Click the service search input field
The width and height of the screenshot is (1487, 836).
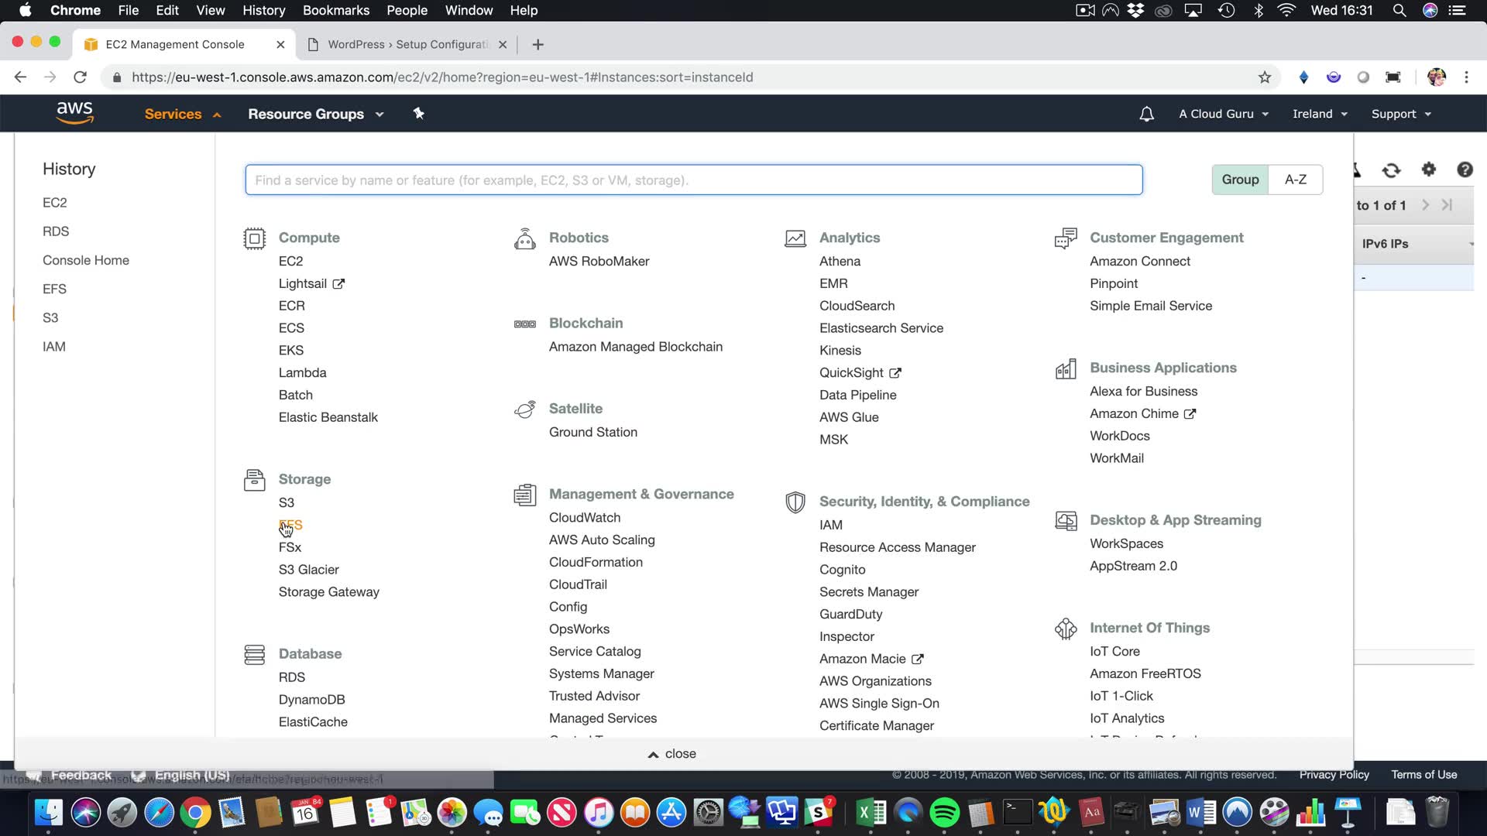point(693,180)
